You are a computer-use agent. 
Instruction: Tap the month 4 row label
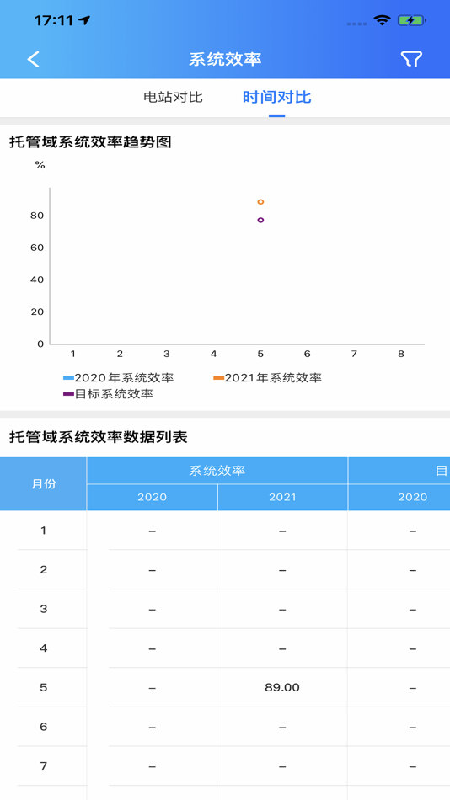click(x=44, y=648)
